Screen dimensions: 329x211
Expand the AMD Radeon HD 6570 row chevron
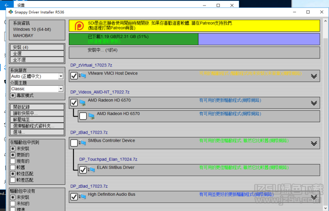pos(314,103)
